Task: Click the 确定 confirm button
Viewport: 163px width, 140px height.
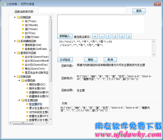Action: tap(91, 60)
